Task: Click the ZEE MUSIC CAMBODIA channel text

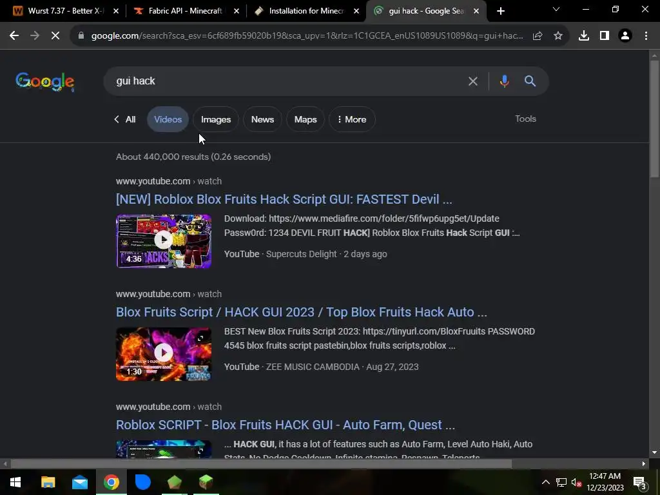Action: (313, 367)
